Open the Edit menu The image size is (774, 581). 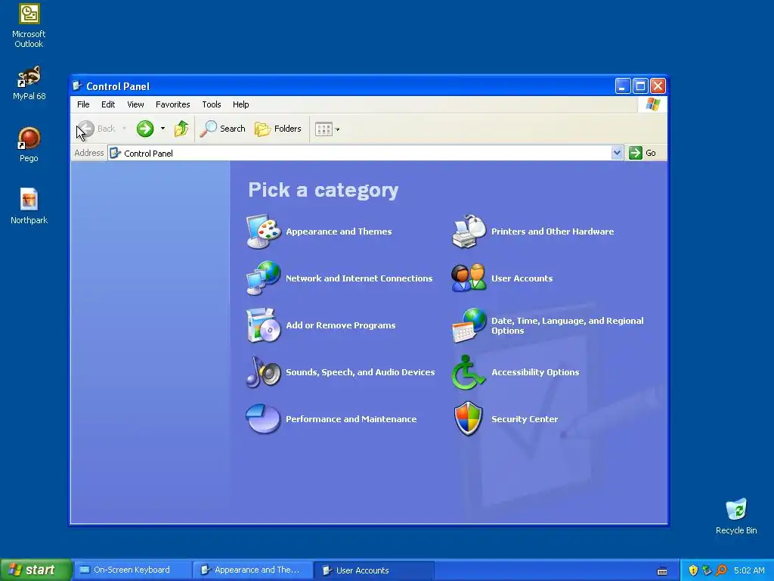[108, 104]
